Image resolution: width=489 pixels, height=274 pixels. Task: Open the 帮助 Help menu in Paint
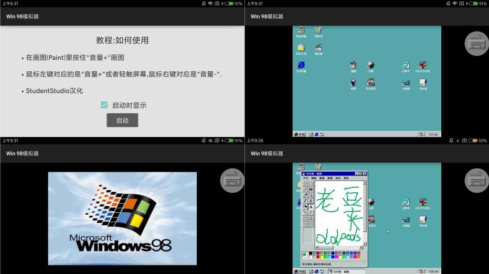coord(346,178)
